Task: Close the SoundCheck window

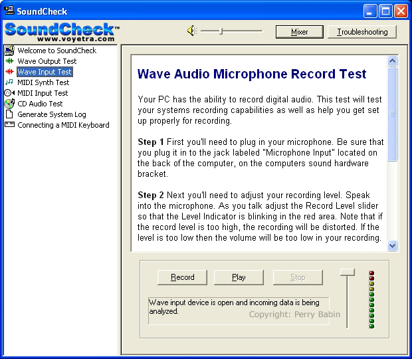Action: [x=401, y=11]
